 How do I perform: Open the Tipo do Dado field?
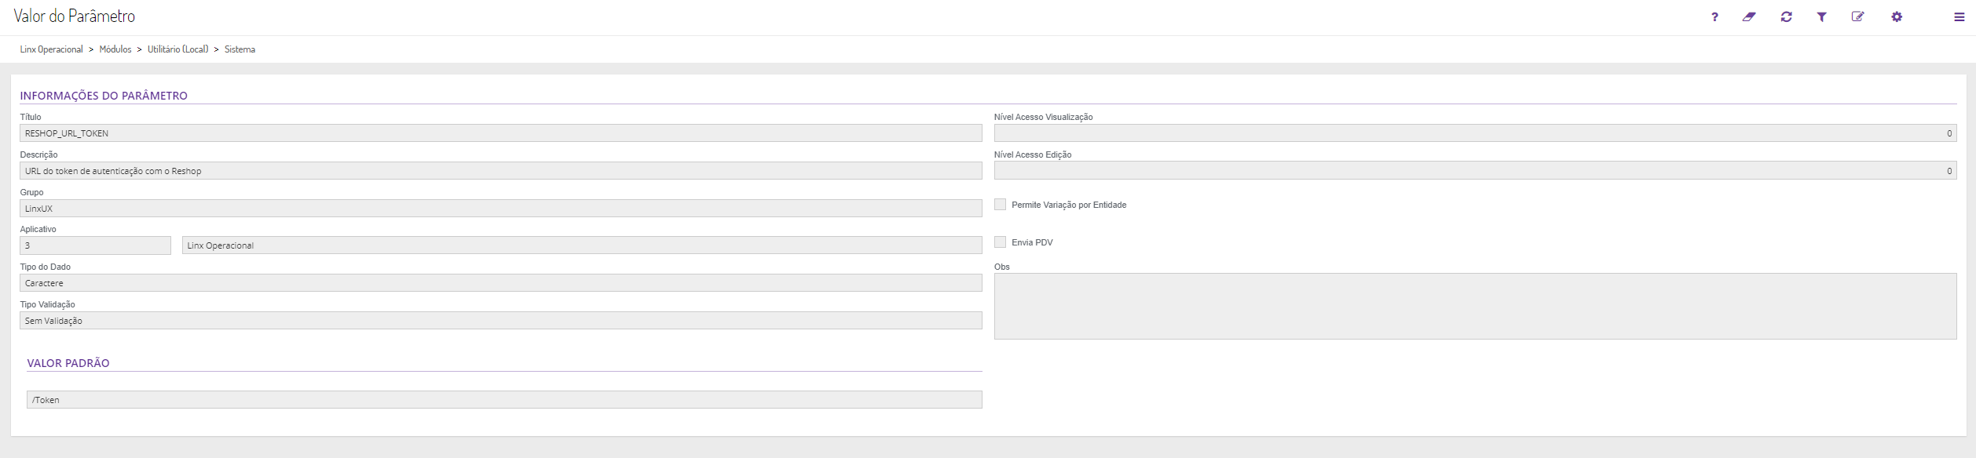click(500, 283)
